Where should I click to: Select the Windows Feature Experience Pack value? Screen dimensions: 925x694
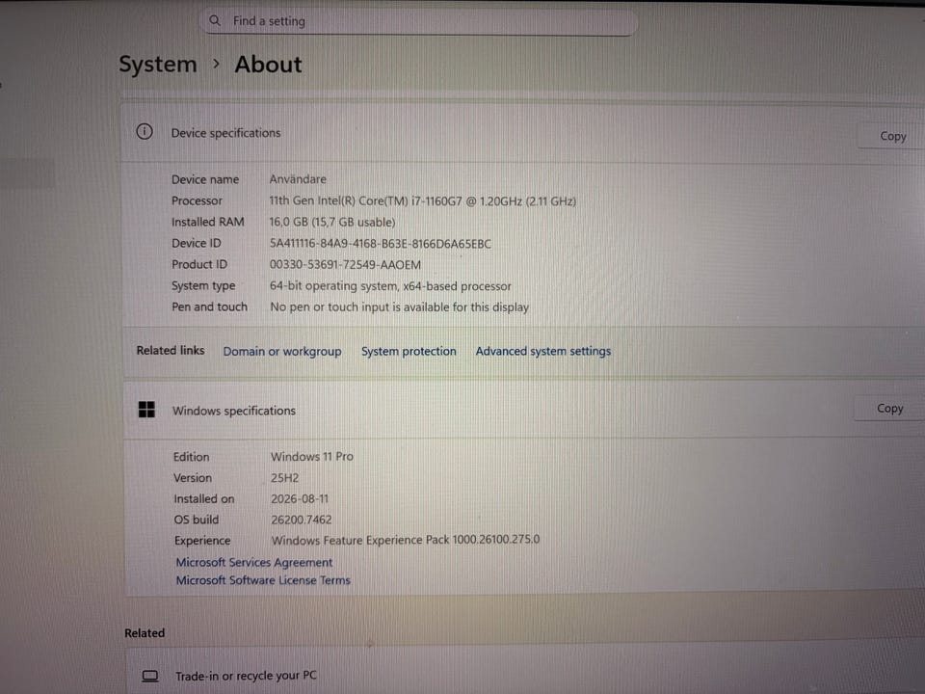click(406, 540)
